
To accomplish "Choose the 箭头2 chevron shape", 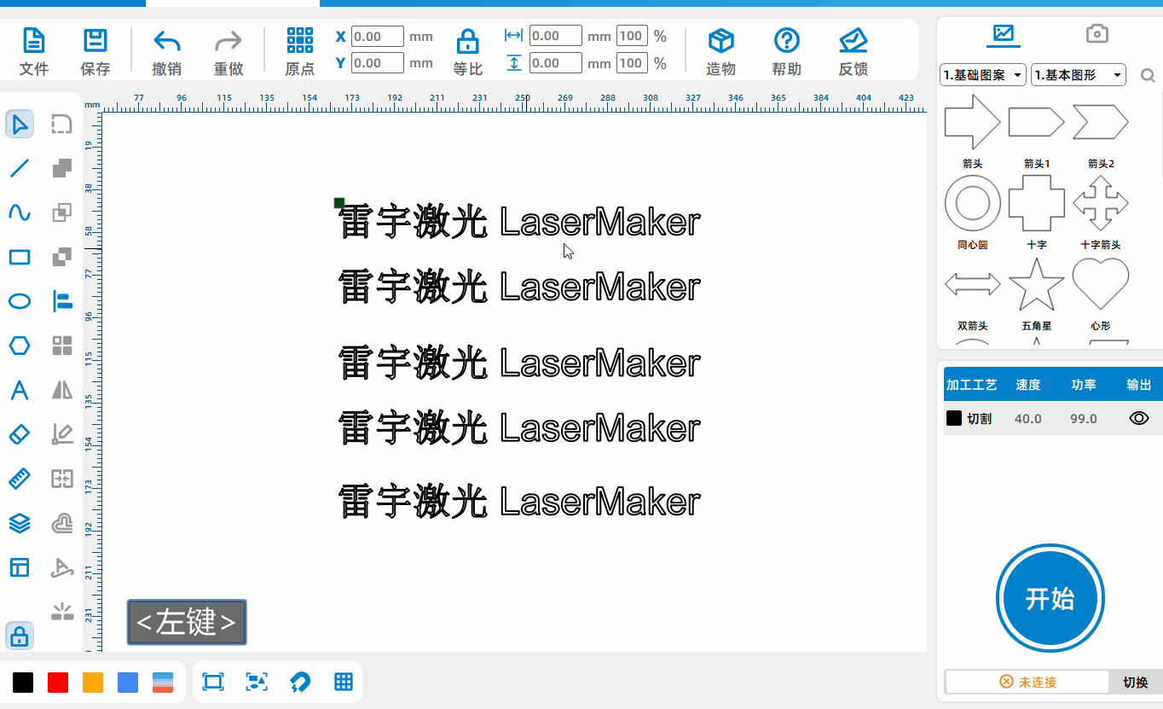I will tap(1101, 122).
